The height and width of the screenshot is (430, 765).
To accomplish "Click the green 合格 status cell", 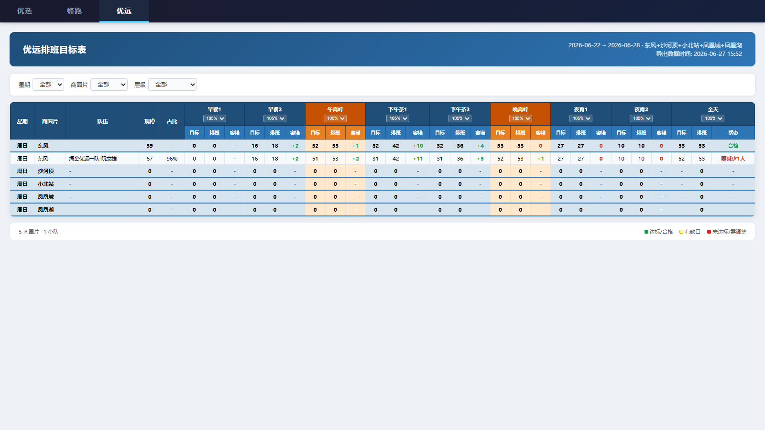I will [733, 146].
